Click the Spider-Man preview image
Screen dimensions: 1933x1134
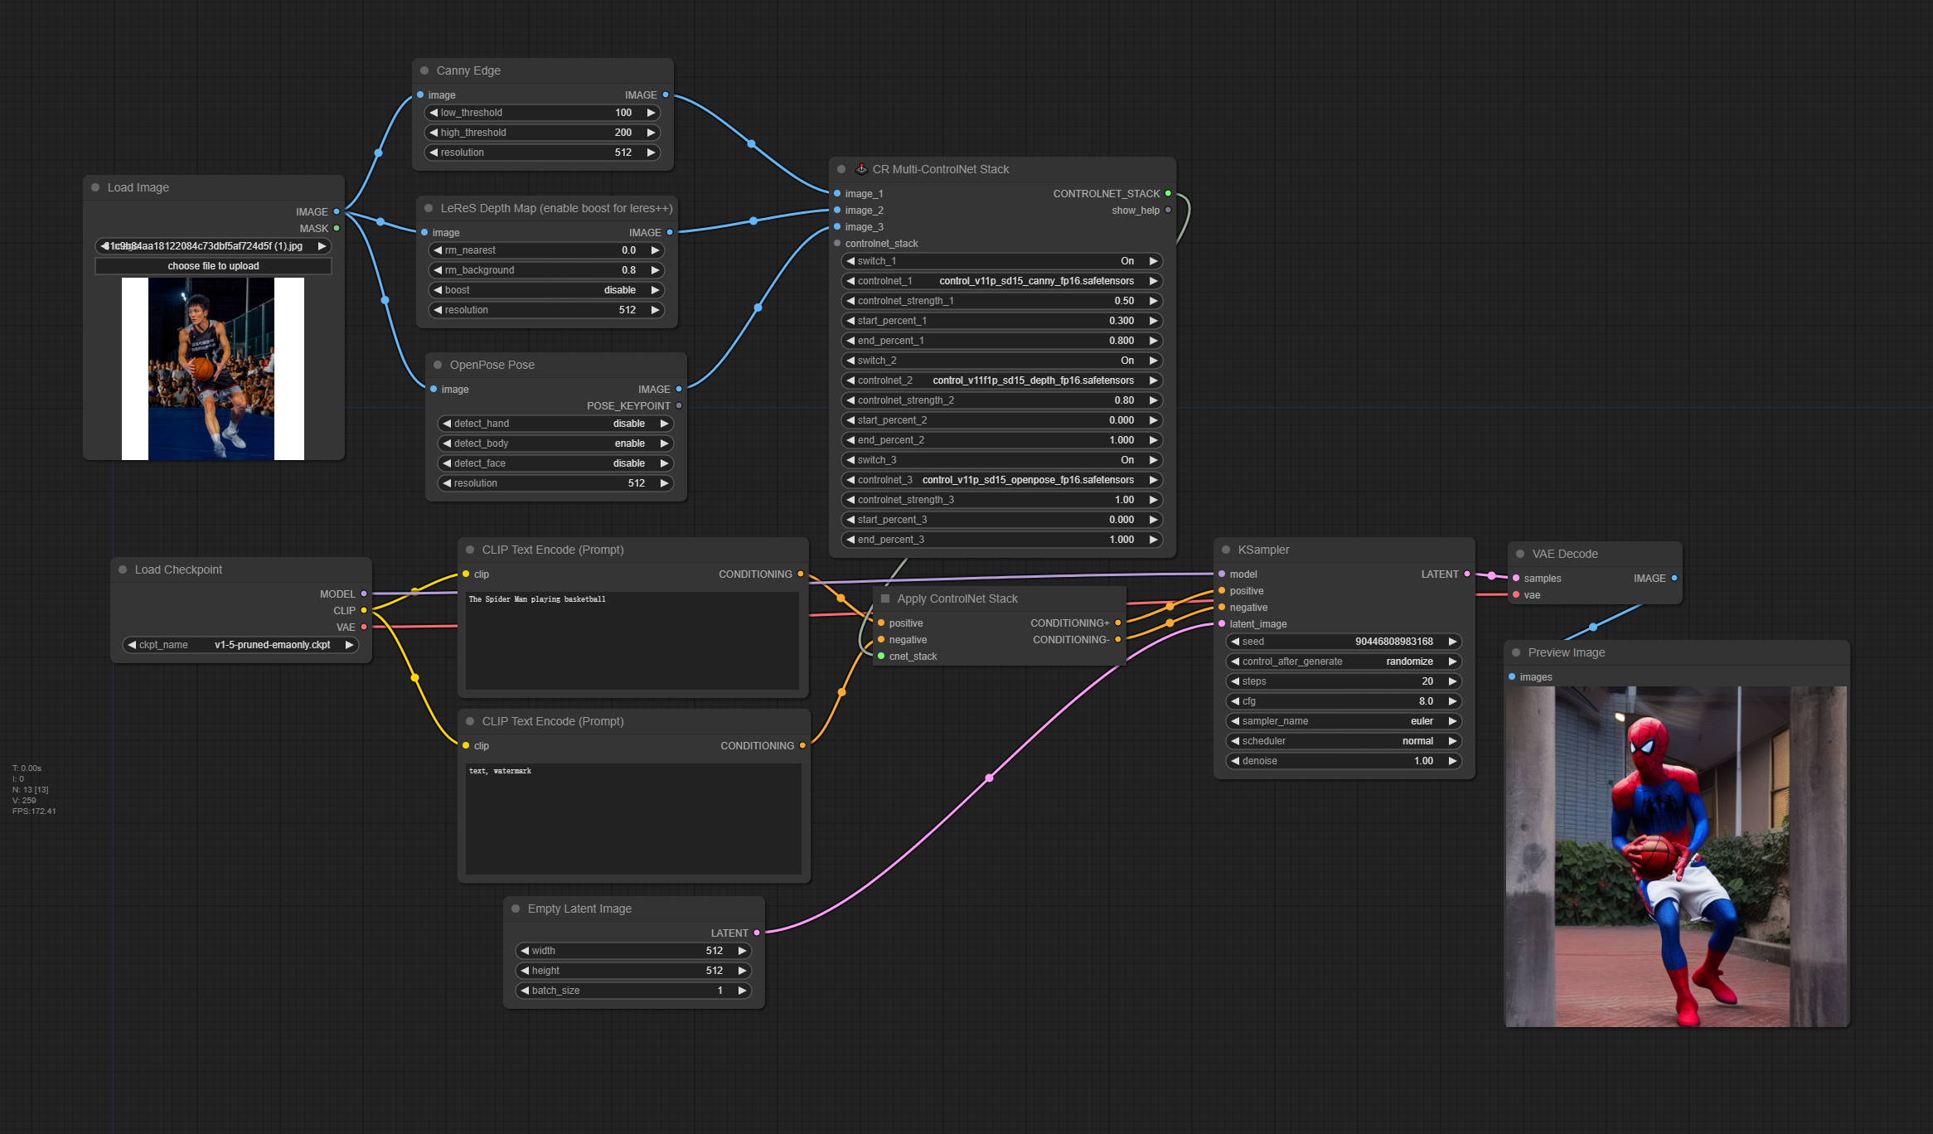1676,856
